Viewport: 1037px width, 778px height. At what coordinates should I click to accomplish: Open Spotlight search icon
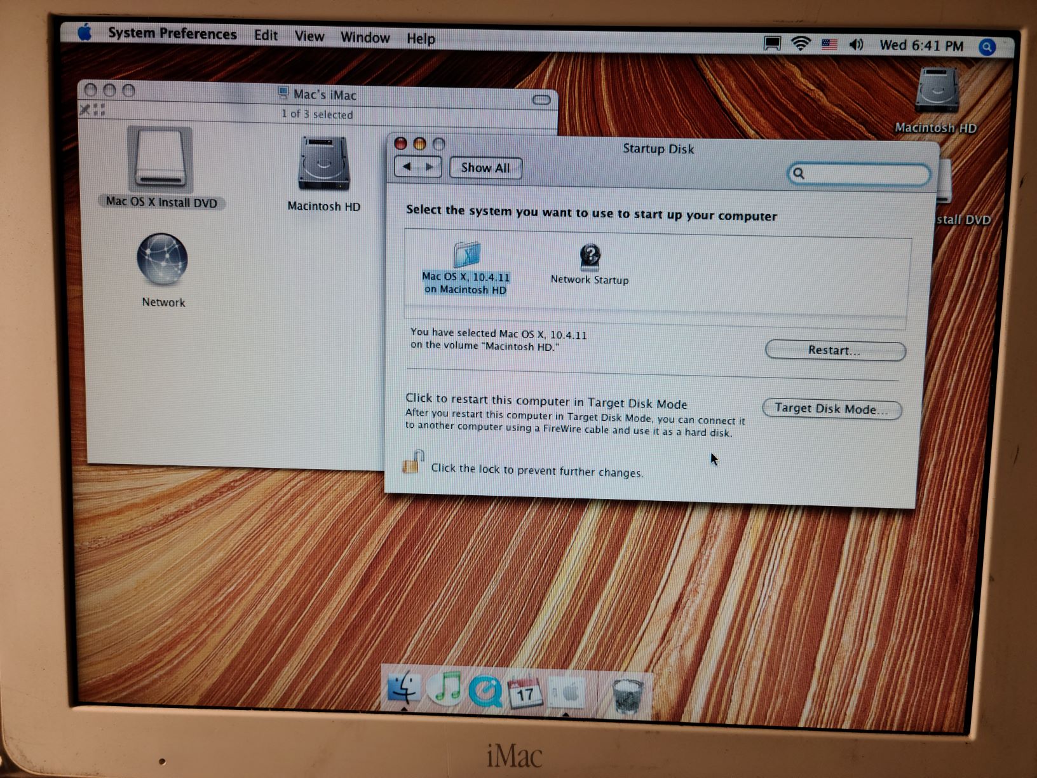point(987,47)
